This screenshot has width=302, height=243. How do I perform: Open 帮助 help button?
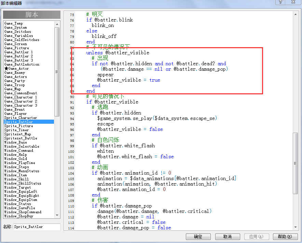click(x=285, y=237)
